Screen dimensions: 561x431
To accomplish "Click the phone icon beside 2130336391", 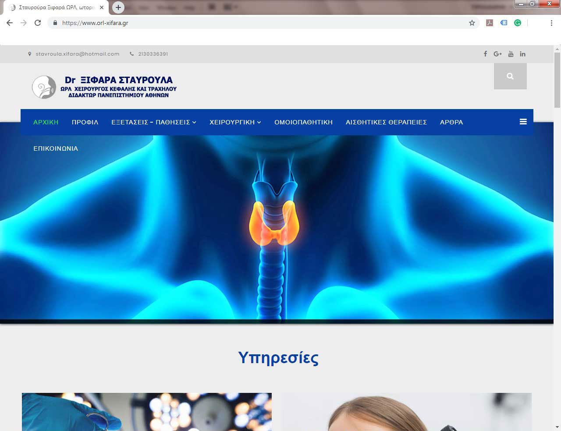I will [x=131, y=54].
